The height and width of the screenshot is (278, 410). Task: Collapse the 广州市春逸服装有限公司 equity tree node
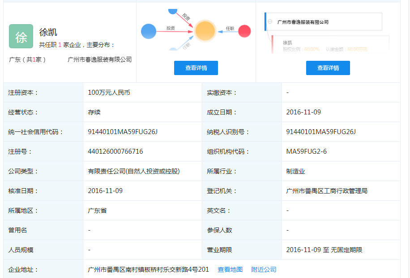(x=270, y=21)
